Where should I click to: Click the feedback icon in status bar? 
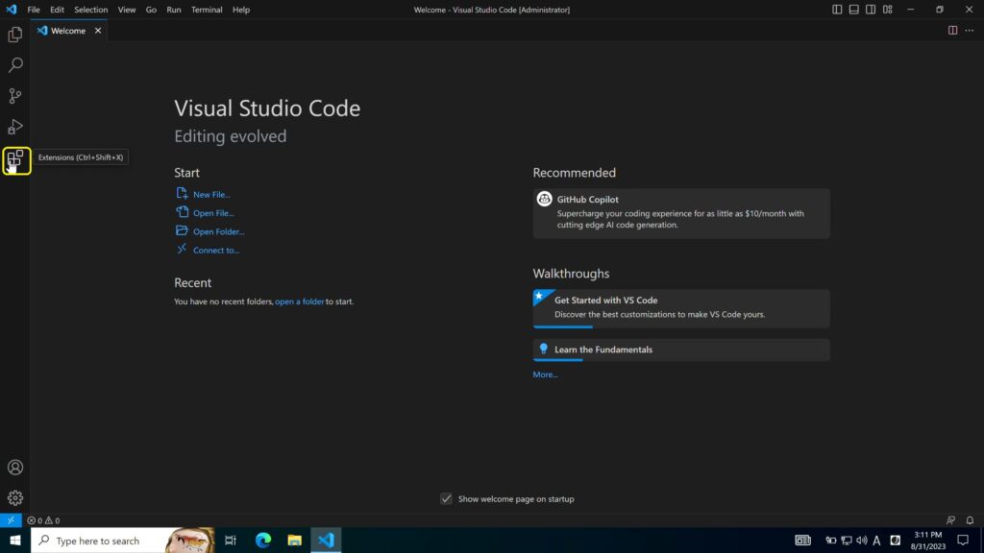pos(950,520)
